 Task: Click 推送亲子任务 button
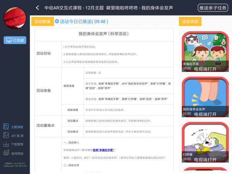213,8
